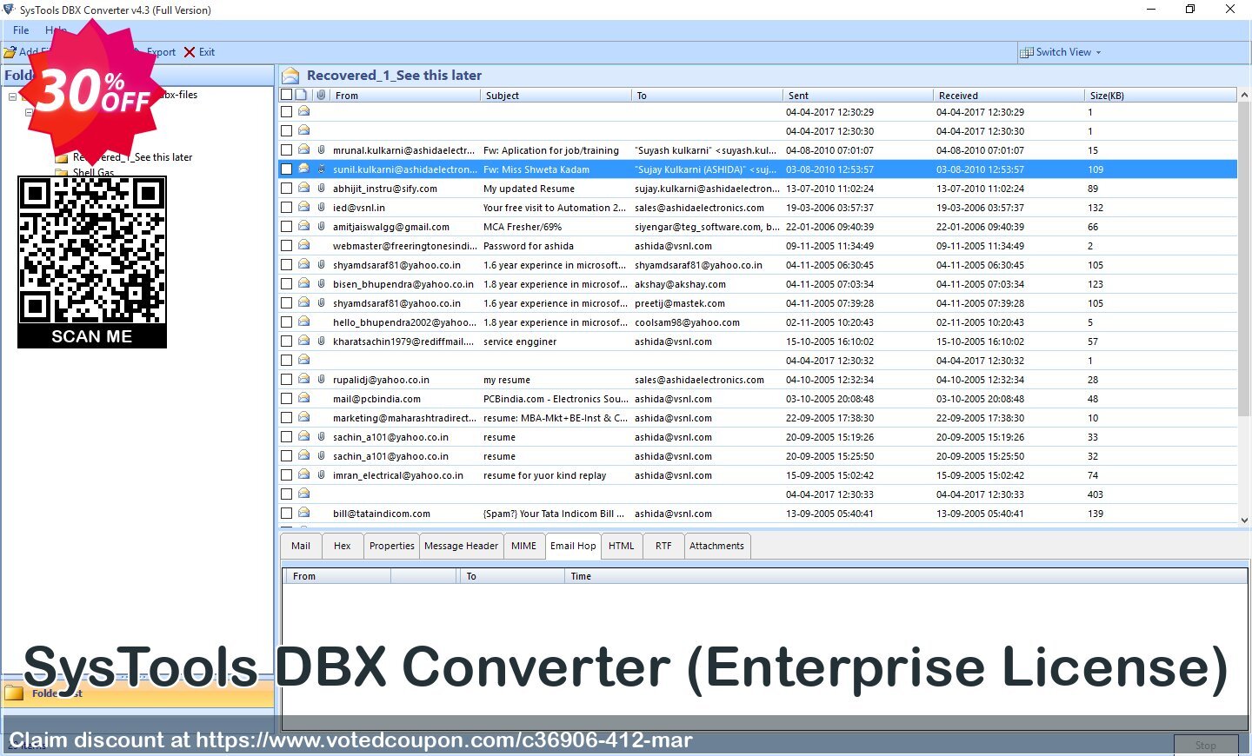Select the 'Password for ashida' subject
The image size is (1252, 756).
tap(528, 246)
